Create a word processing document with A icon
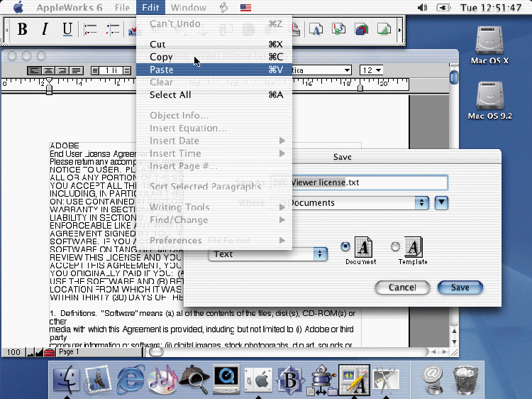Image resolution: width=532 pixels, height=399 pixels. coord(316,29)
